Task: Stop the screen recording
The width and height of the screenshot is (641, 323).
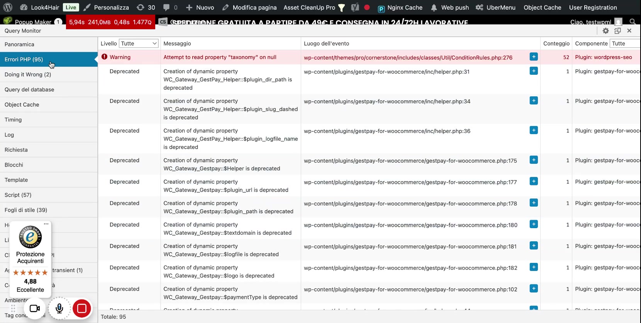Action: [81, 308]
